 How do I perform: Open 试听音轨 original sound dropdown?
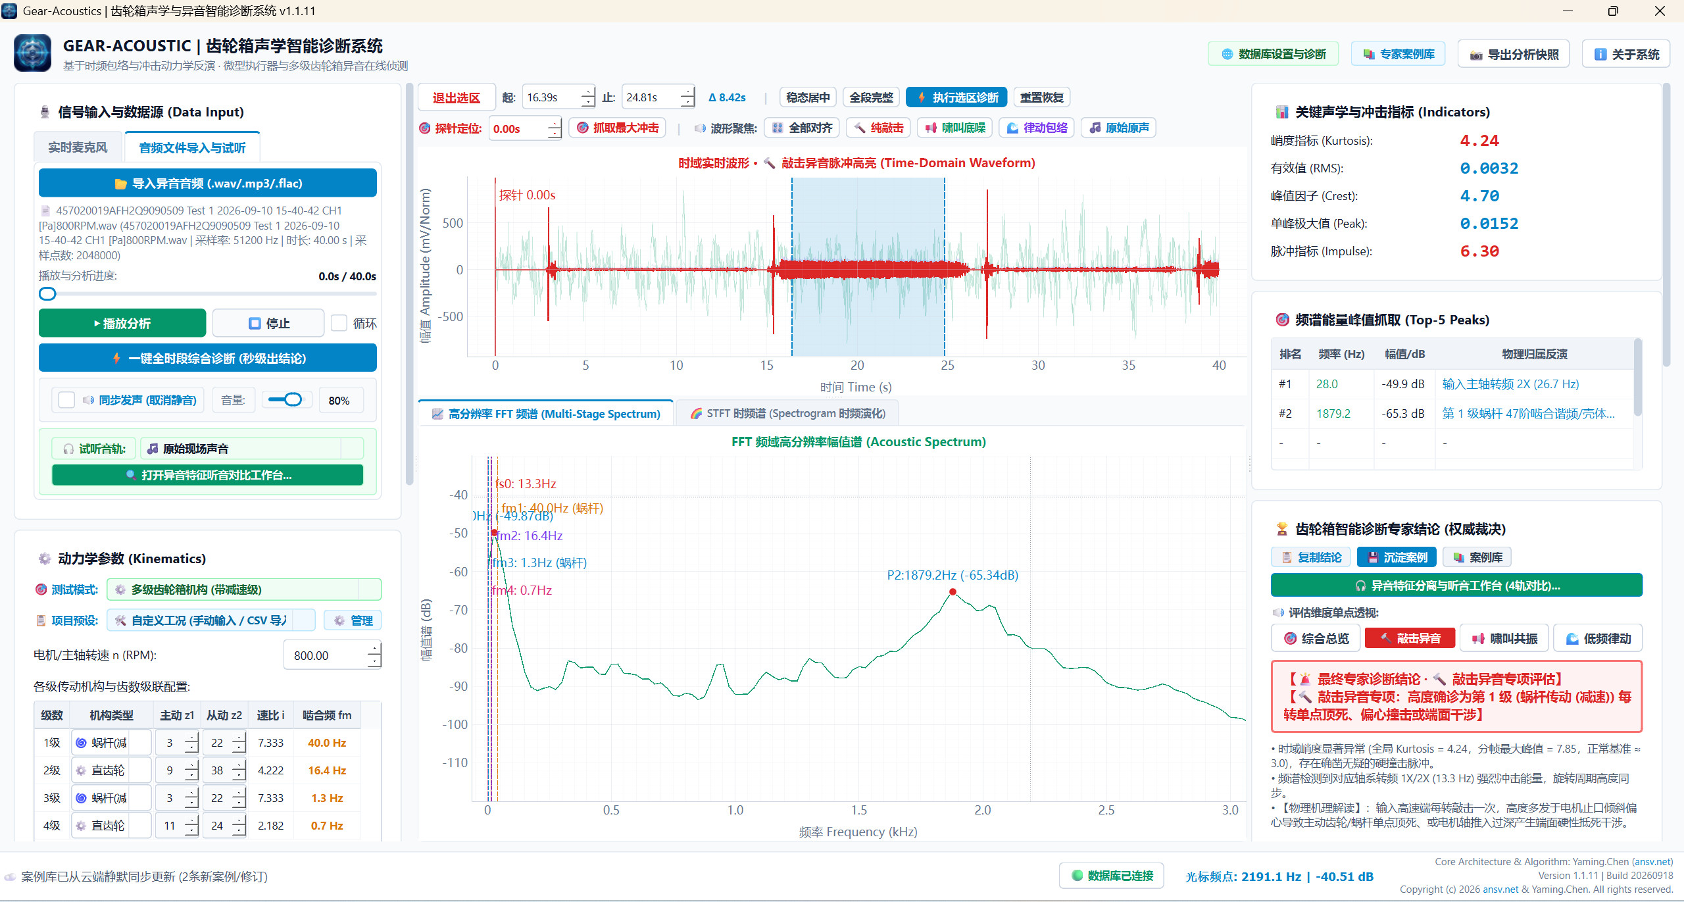click(x=251, y=449)
